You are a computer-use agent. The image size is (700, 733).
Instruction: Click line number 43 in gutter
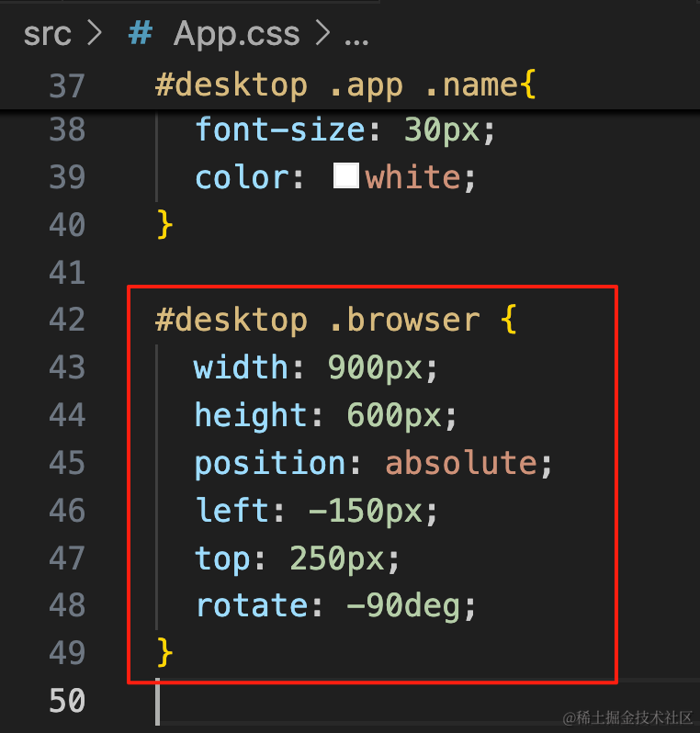click(x=67, y=367)
